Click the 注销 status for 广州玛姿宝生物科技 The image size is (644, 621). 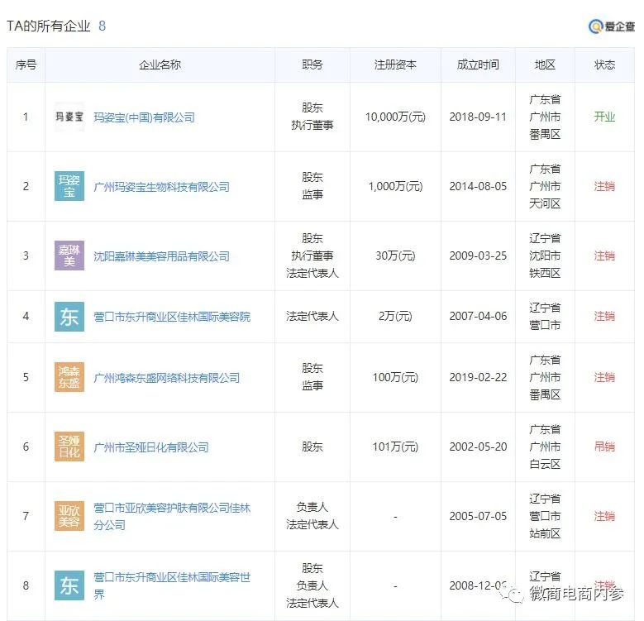(604, 186)
